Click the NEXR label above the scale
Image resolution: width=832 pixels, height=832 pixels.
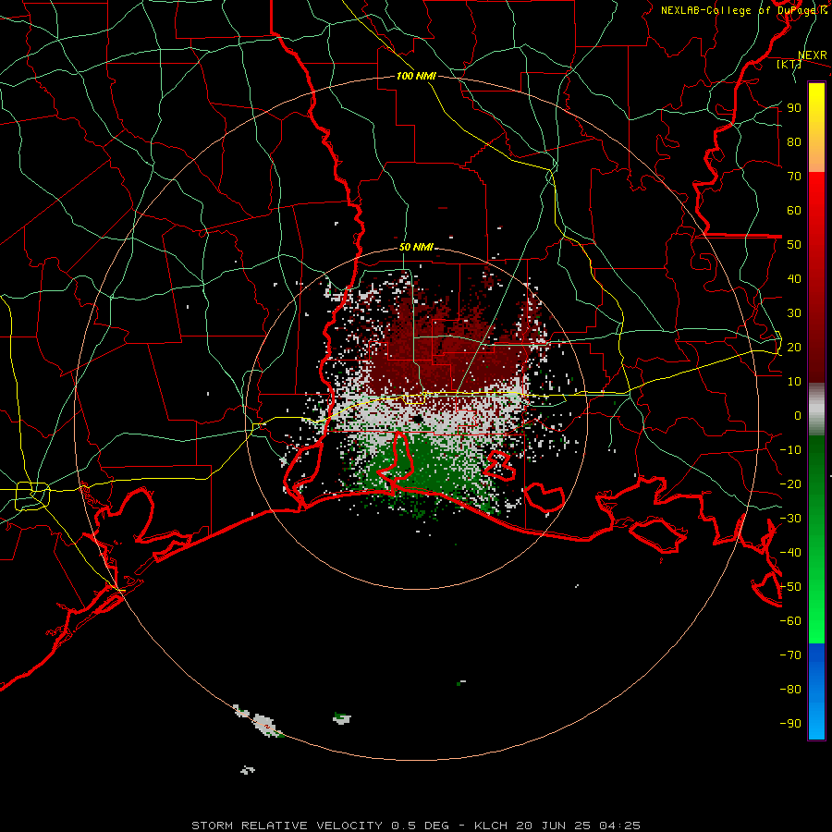click(x=813, y=55)
